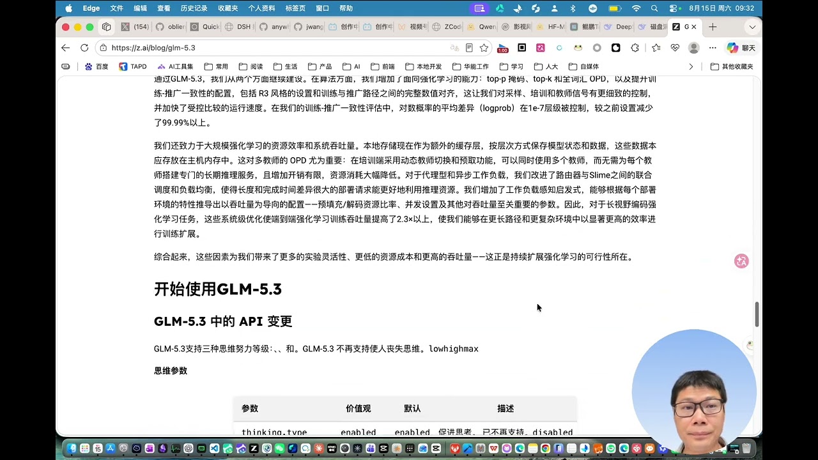
Task: Click the Wi-Fi icon in menu bar
Action: click(x=636, y=8)
